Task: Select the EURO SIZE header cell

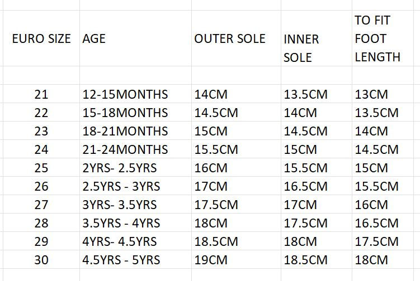Action: point(41,38)
